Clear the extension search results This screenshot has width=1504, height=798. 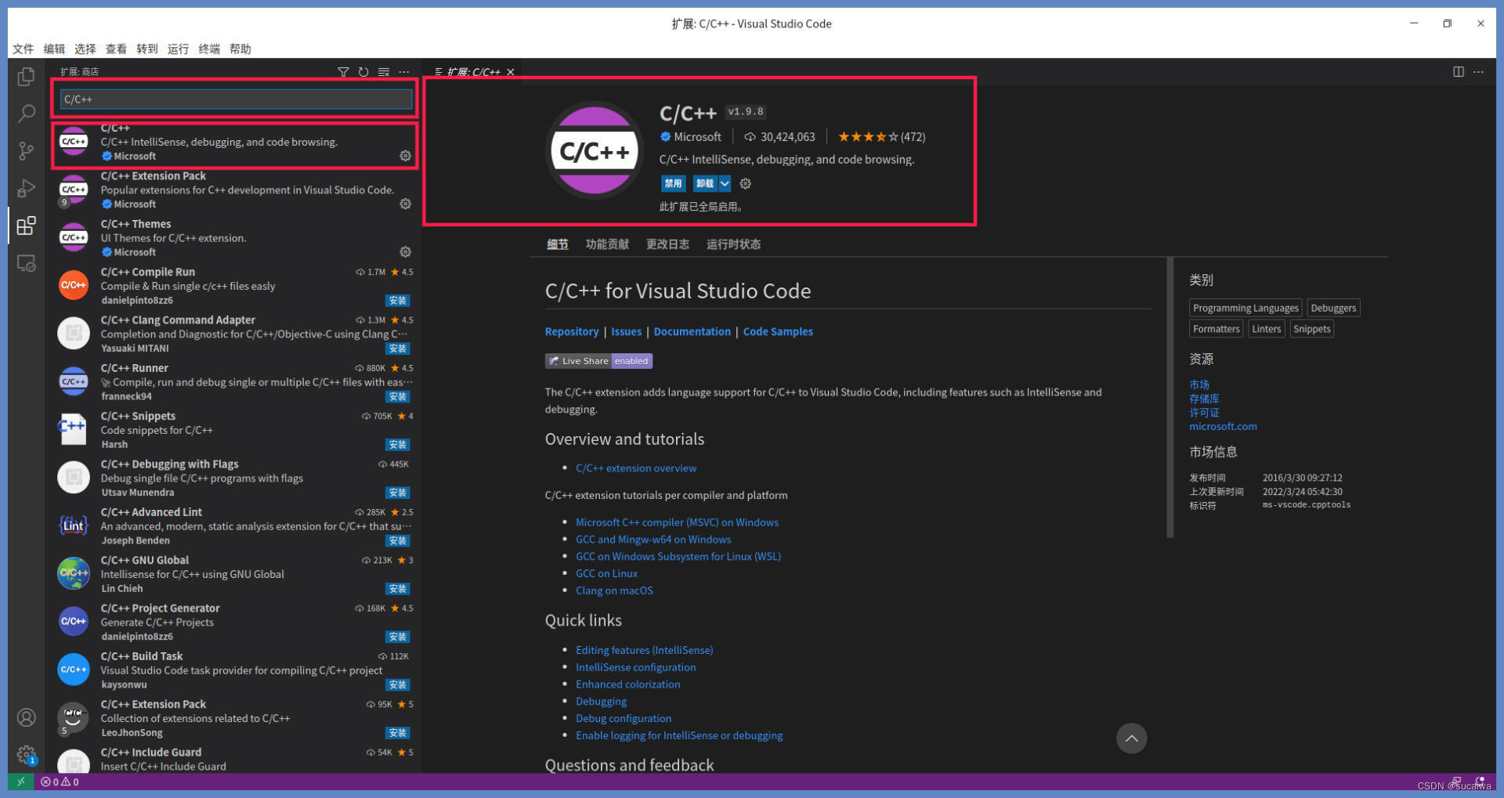[383, 71]
